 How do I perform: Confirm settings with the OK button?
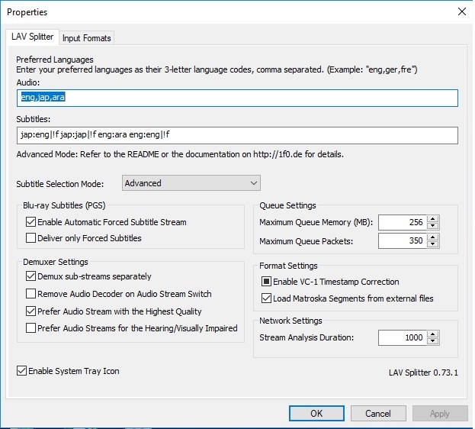click(316, 414)
